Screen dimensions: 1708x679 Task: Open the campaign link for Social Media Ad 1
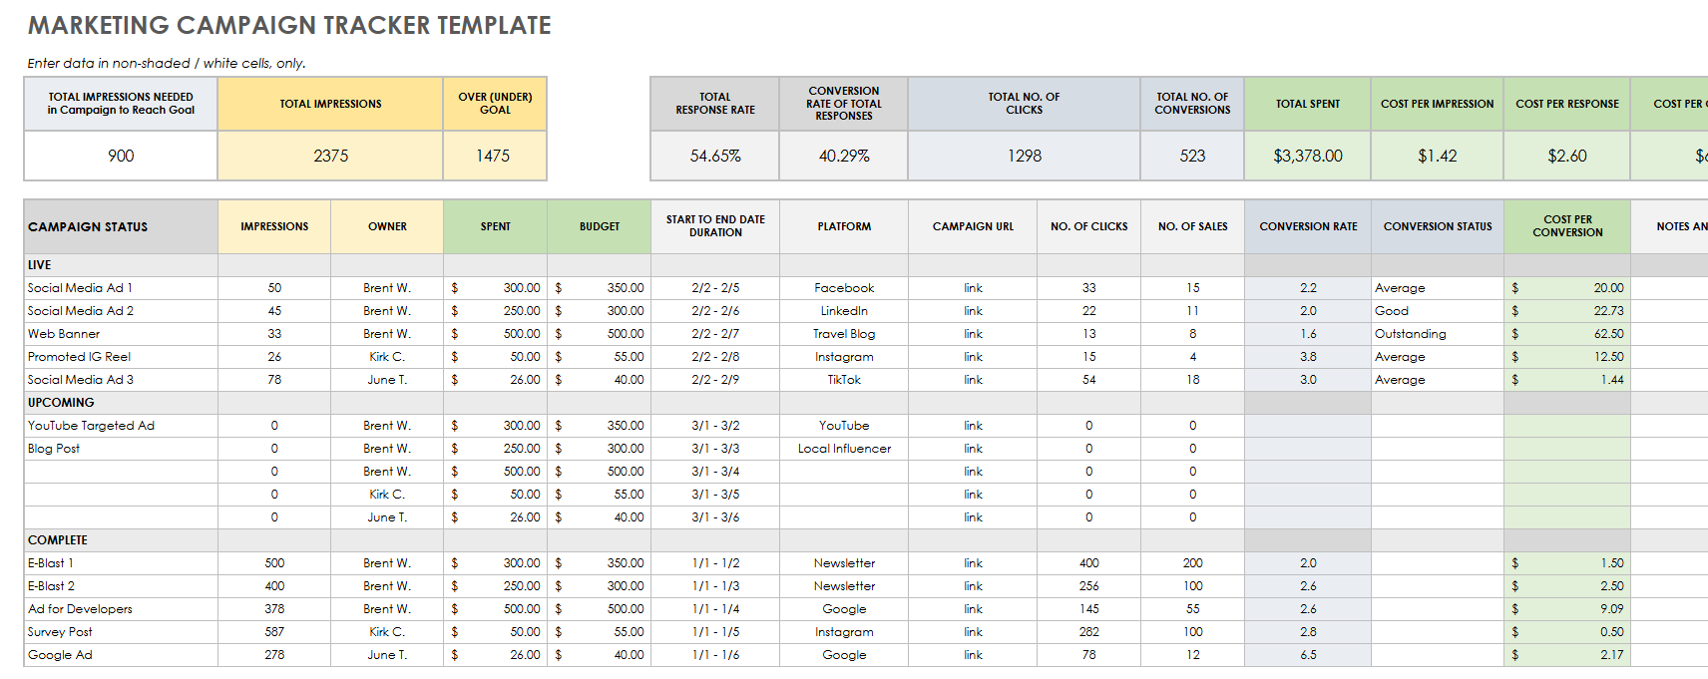[x=973, y=288]
